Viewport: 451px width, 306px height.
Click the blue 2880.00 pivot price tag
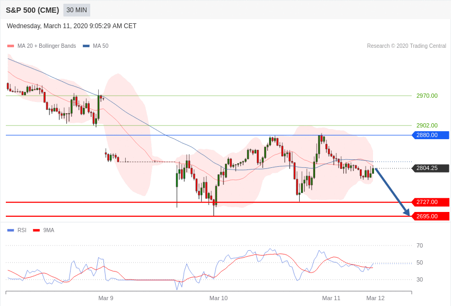click(431, 135)
